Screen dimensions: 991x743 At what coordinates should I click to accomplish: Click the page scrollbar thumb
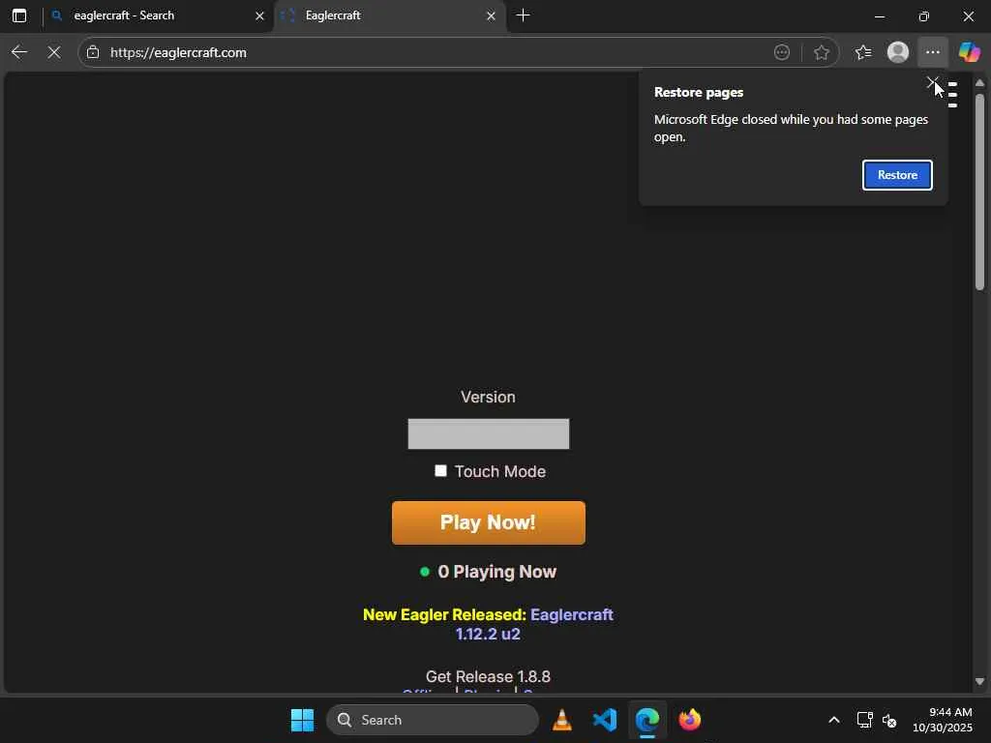[979, 193]
